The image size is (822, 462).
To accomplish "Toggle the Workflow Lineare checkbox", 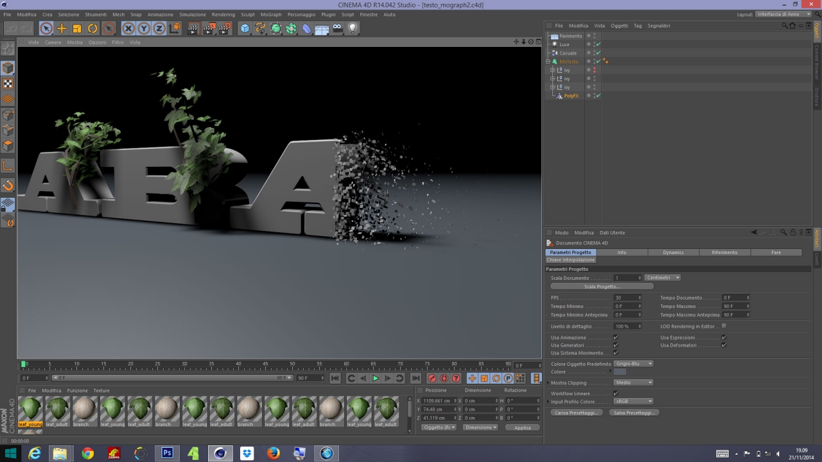I will click(616, 393).
